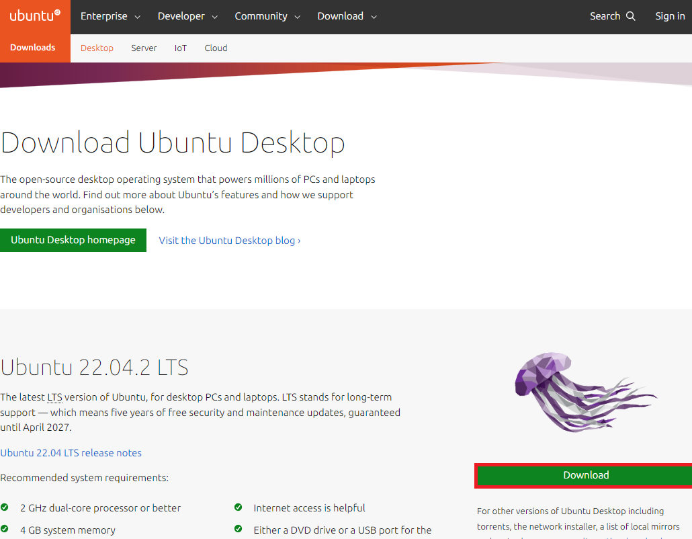
Task: Click the Ubuntu logo
Action: point(35,16)
